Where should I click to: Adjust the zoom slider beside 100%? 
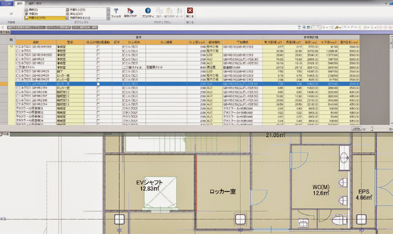372,129
